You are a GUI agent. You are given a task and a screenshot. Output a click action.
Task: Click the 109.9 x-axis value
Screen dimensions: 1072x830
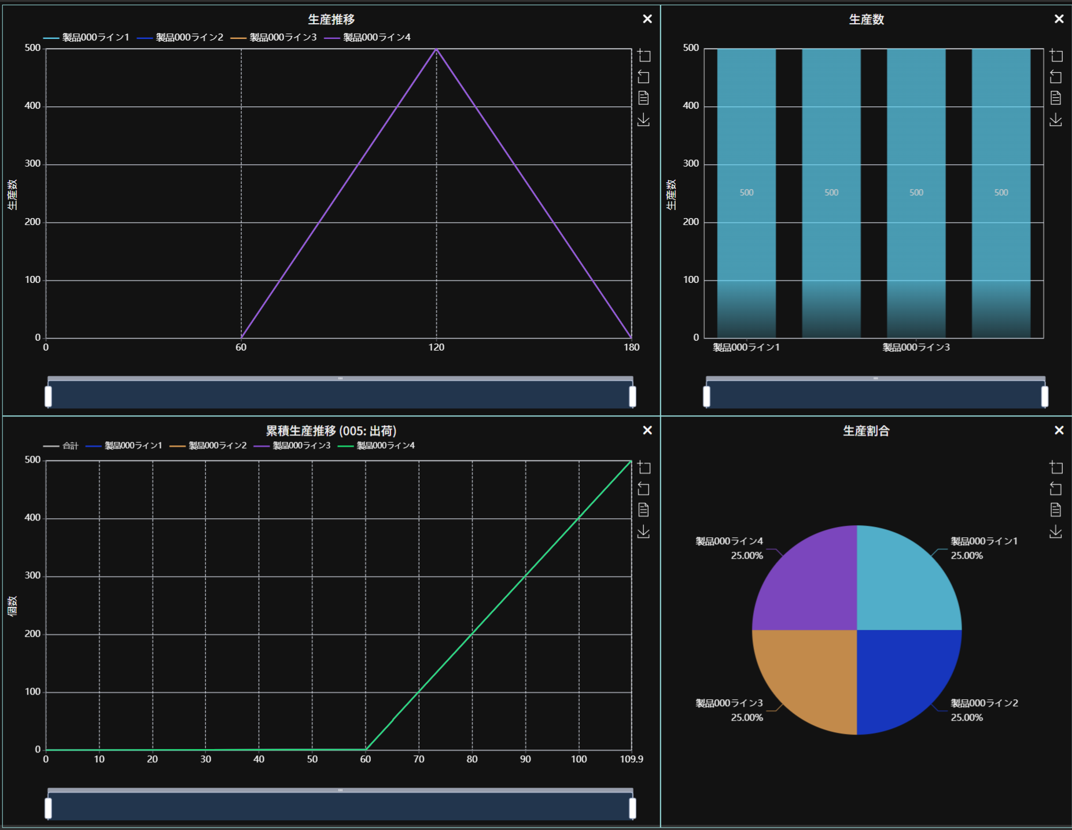[x=631, y=759]
